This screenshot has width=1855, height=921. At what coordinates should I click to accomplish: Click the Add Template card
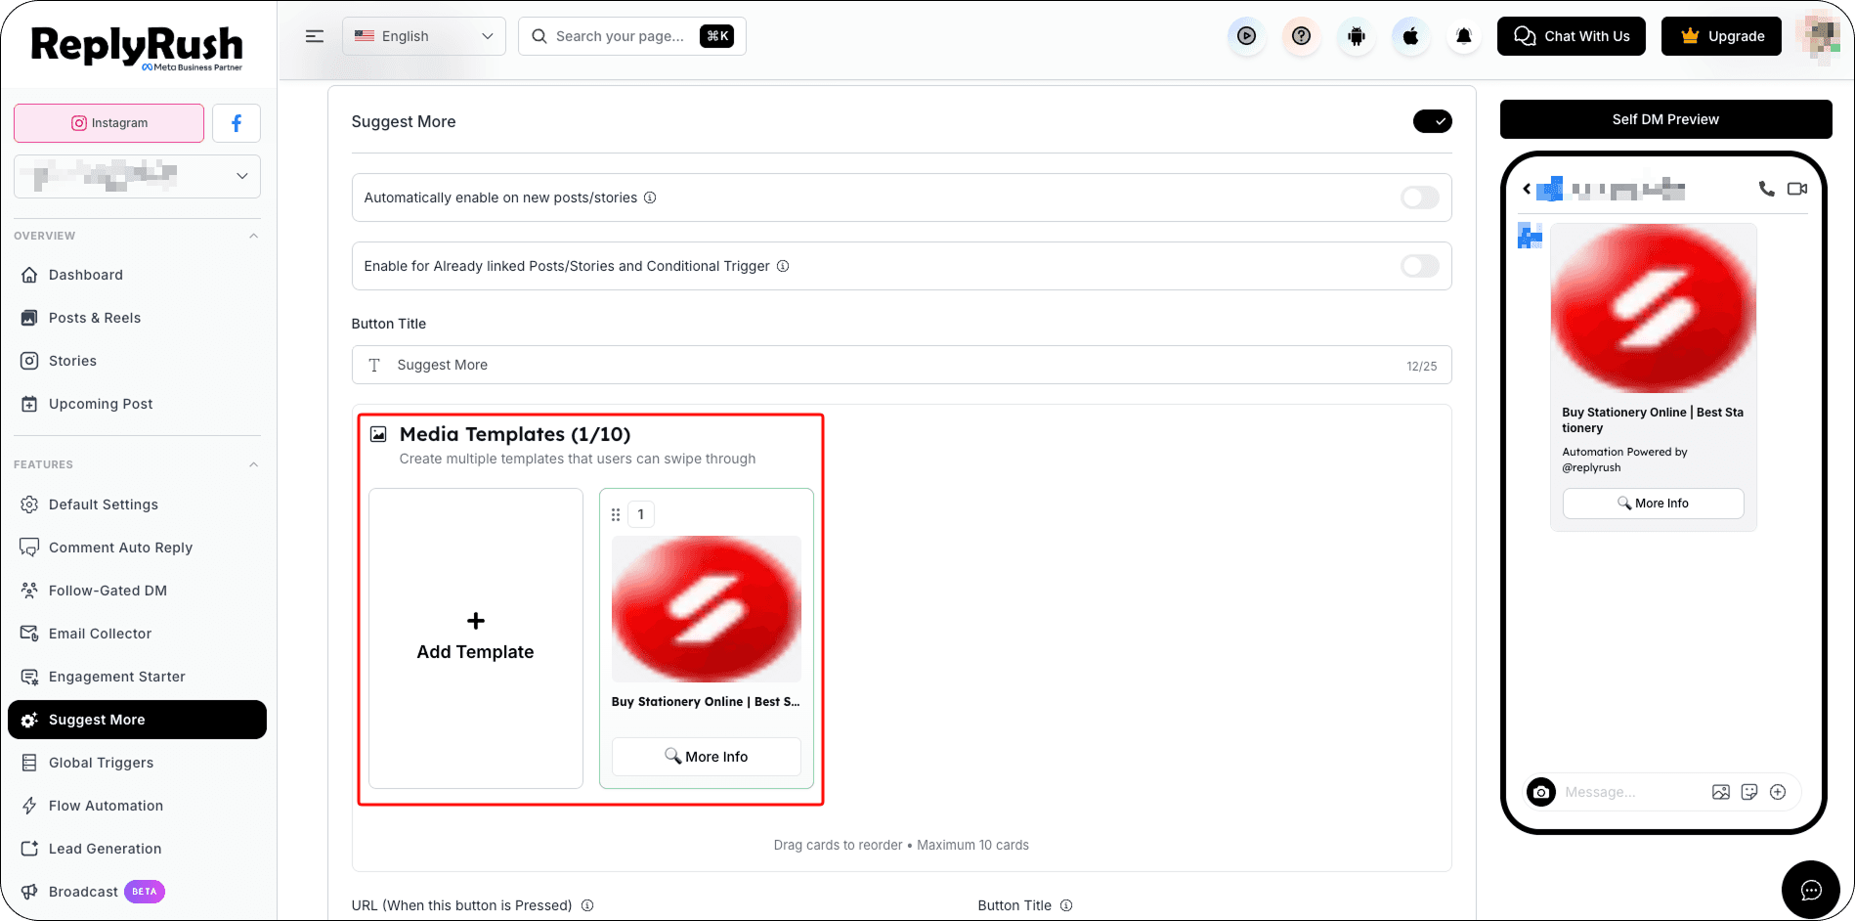(x=476, y=638)
